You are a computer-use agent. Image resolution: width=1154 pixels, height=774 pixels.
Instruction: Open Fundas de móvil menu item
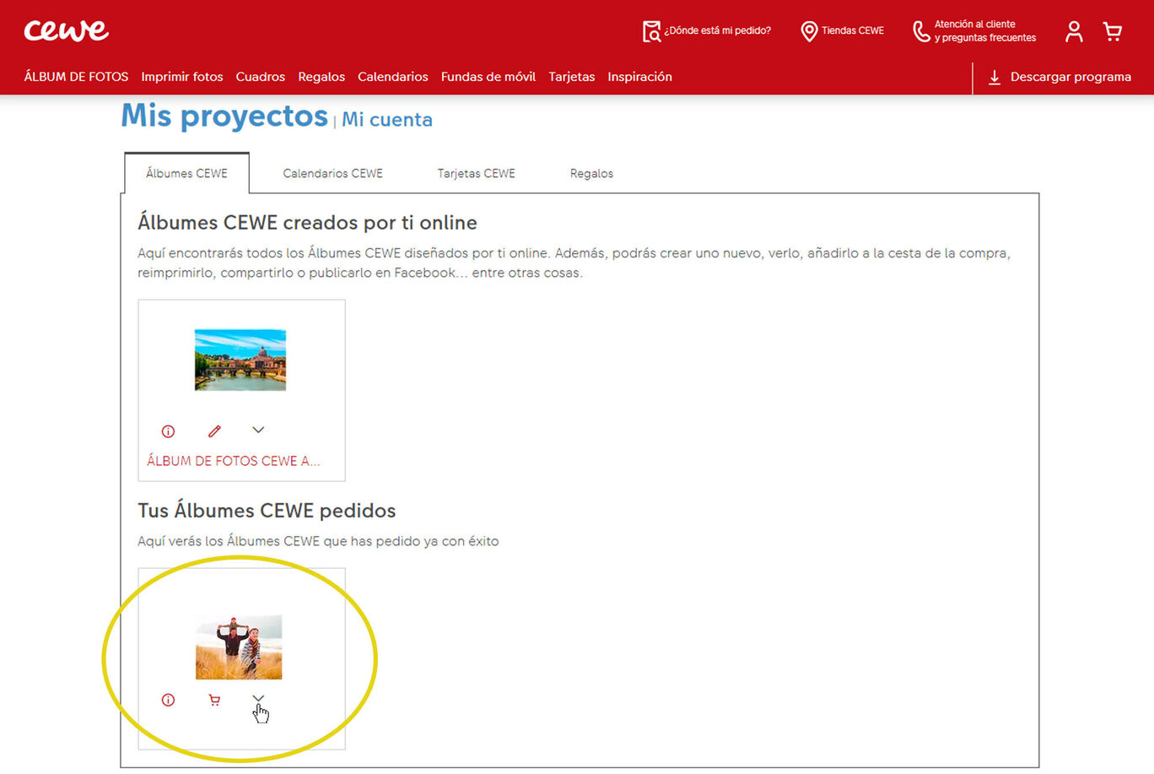tap(488, 77)
